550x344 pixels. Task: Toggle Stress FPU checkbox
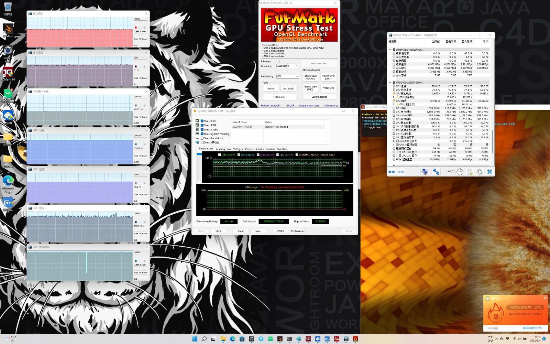[202, 125]
